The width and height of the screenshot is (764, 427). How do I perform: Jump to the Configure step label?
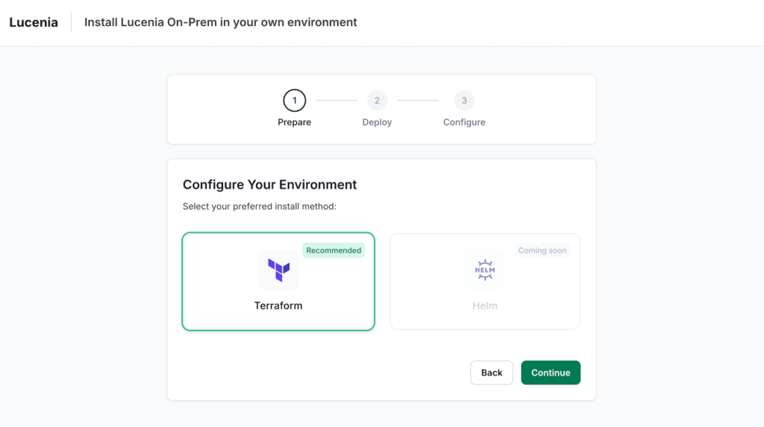tap(464, 122)
